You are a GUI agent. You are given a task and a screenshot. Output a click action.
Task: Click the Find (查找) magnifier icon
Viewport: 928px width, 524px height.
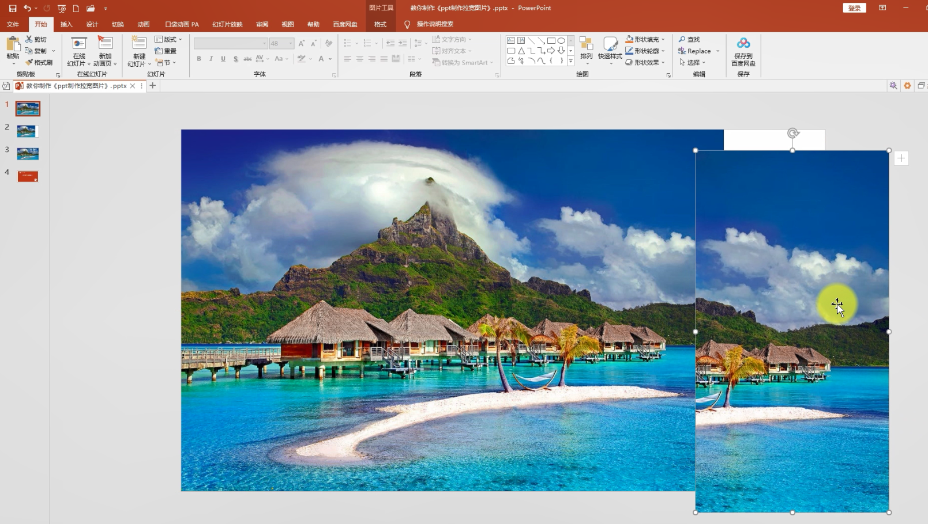(x=682, y=39)
